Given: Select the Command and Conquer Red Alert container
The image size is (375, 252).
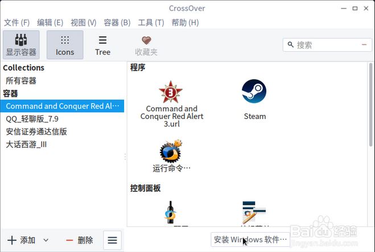Looking at the screenshot, I should tap(62, 106).
